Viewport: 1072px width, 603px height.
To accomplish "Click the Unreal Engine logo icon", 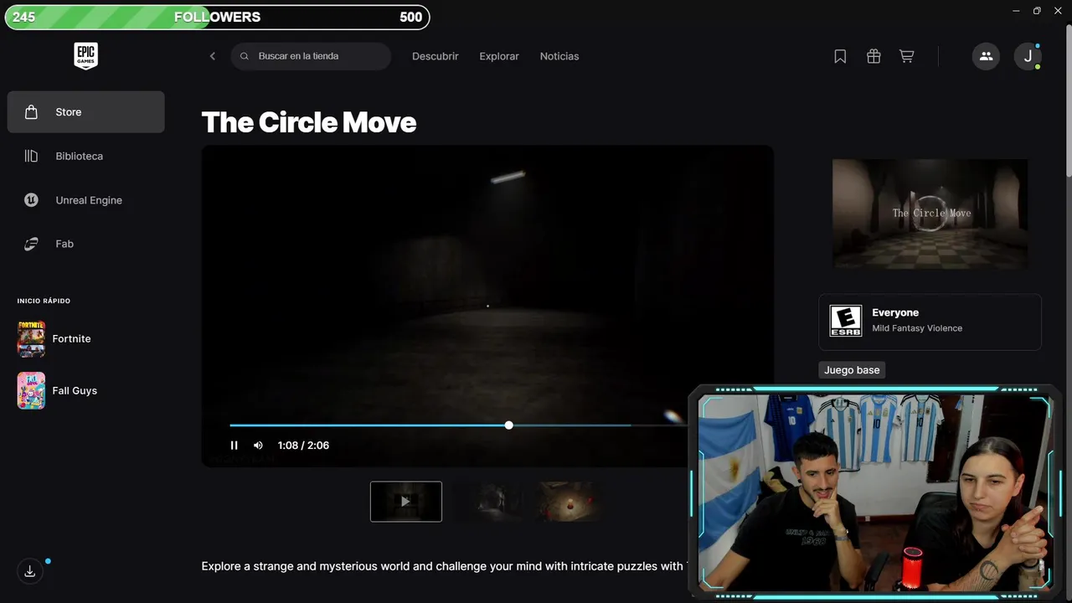I will [31, 200].
